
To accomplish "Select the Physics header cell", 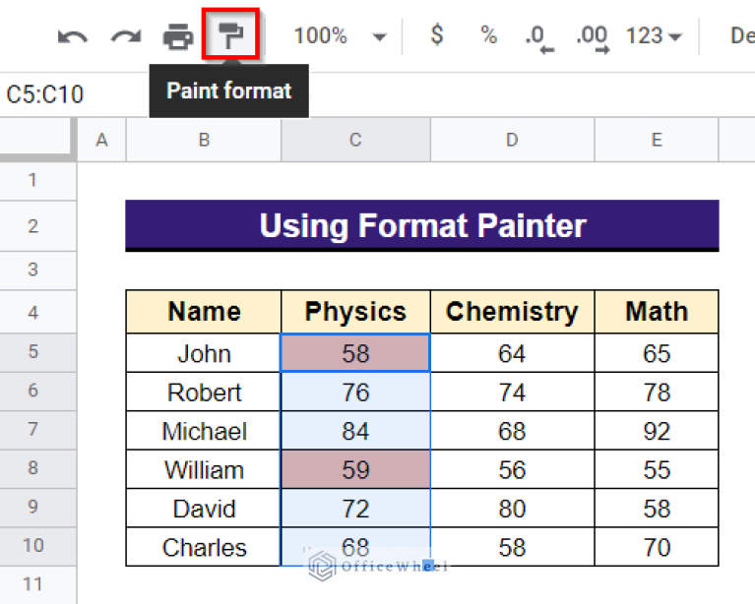I will click(x=355, y=312).
